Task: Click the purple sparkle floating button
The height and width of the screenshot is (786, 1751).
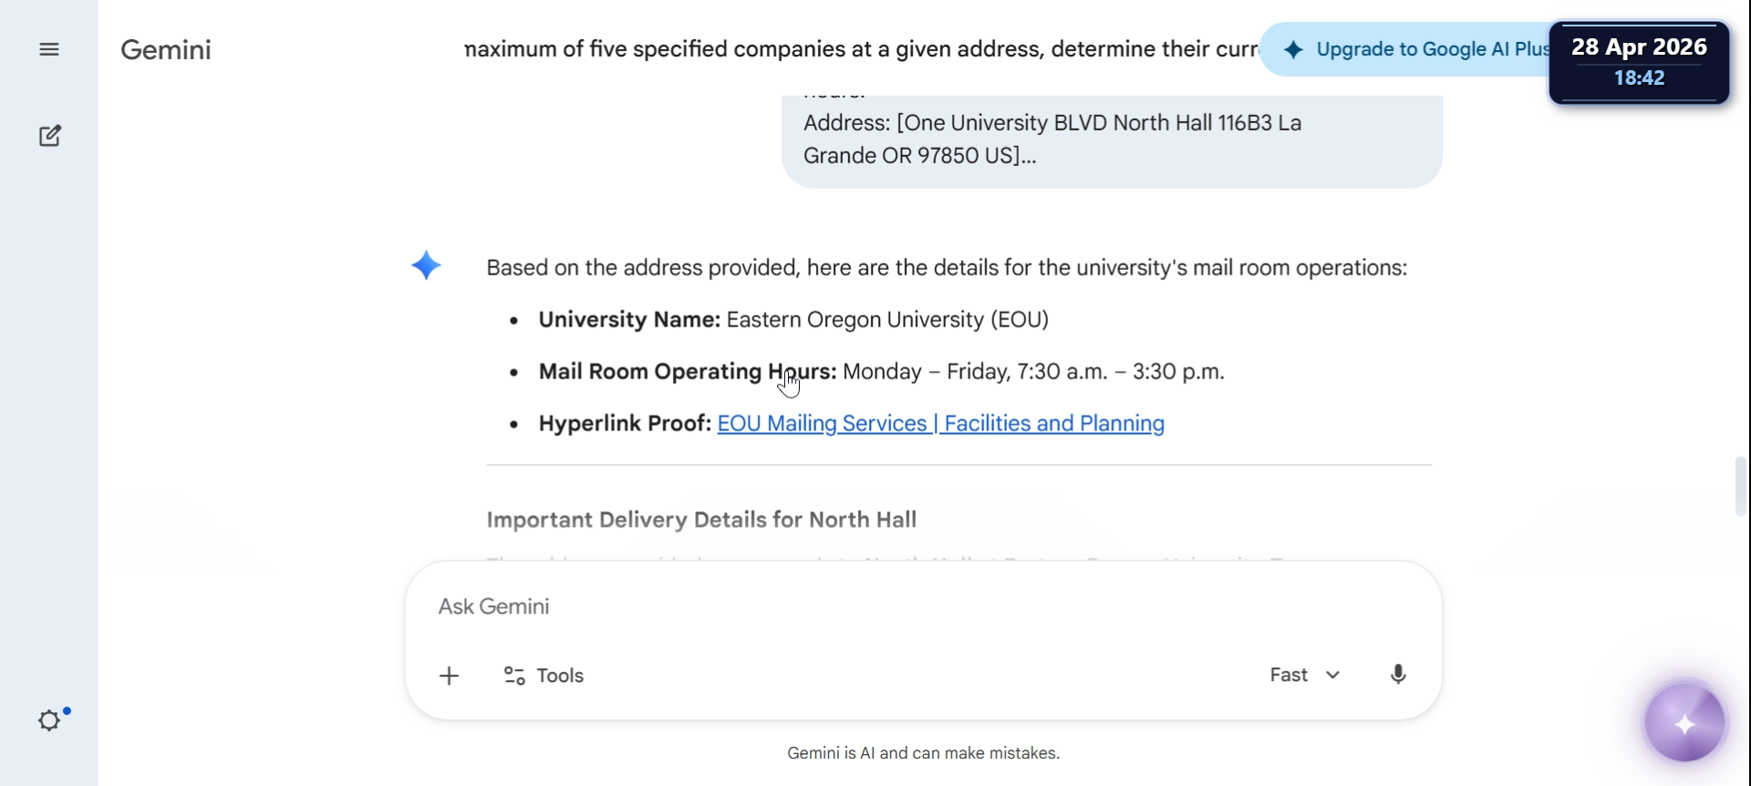Action: [x=1684, y=723]
